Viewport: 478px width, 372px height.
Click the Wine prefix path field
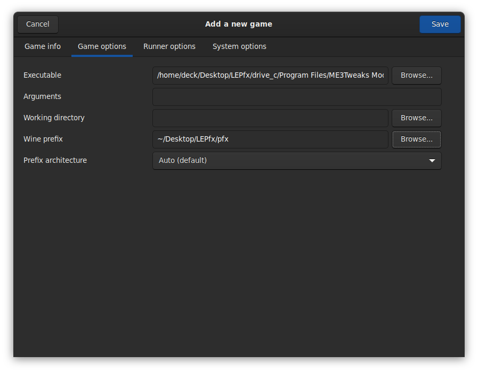pyautogui.click(x=270, y=139)
